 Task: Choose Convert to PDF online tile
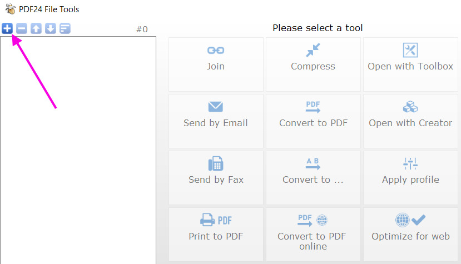click(313, 235)
